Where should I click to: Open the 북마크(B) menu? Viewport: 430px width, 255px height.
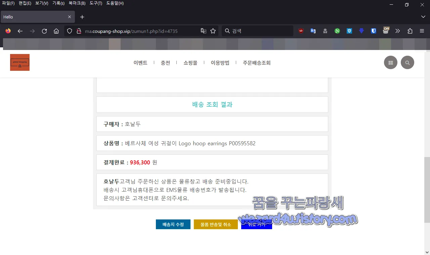tap(77, 3)
